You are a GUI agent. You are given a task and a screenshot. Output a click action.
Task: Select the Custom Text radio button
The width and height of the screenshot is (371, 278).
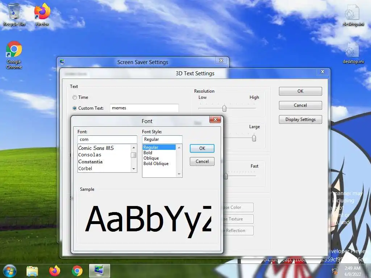pos(75,108)
